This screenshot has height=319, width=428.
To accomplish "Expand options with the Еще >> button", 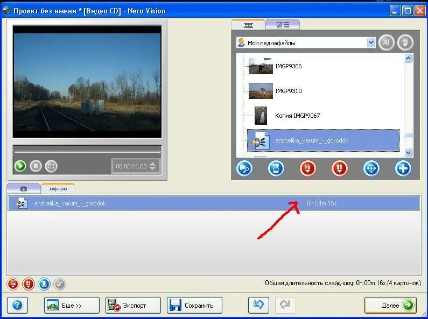I will point(72,305).
